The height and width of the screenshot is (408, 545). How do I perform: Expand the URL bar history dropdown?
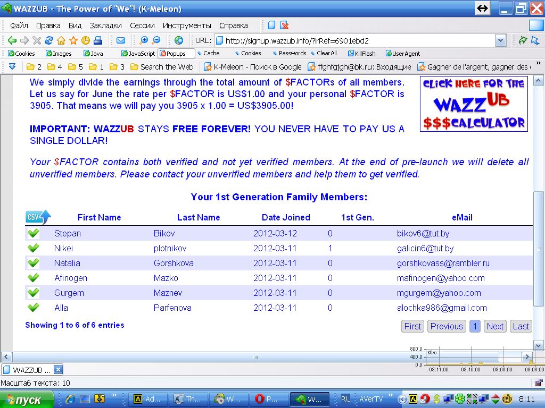(x=500, y=40)
